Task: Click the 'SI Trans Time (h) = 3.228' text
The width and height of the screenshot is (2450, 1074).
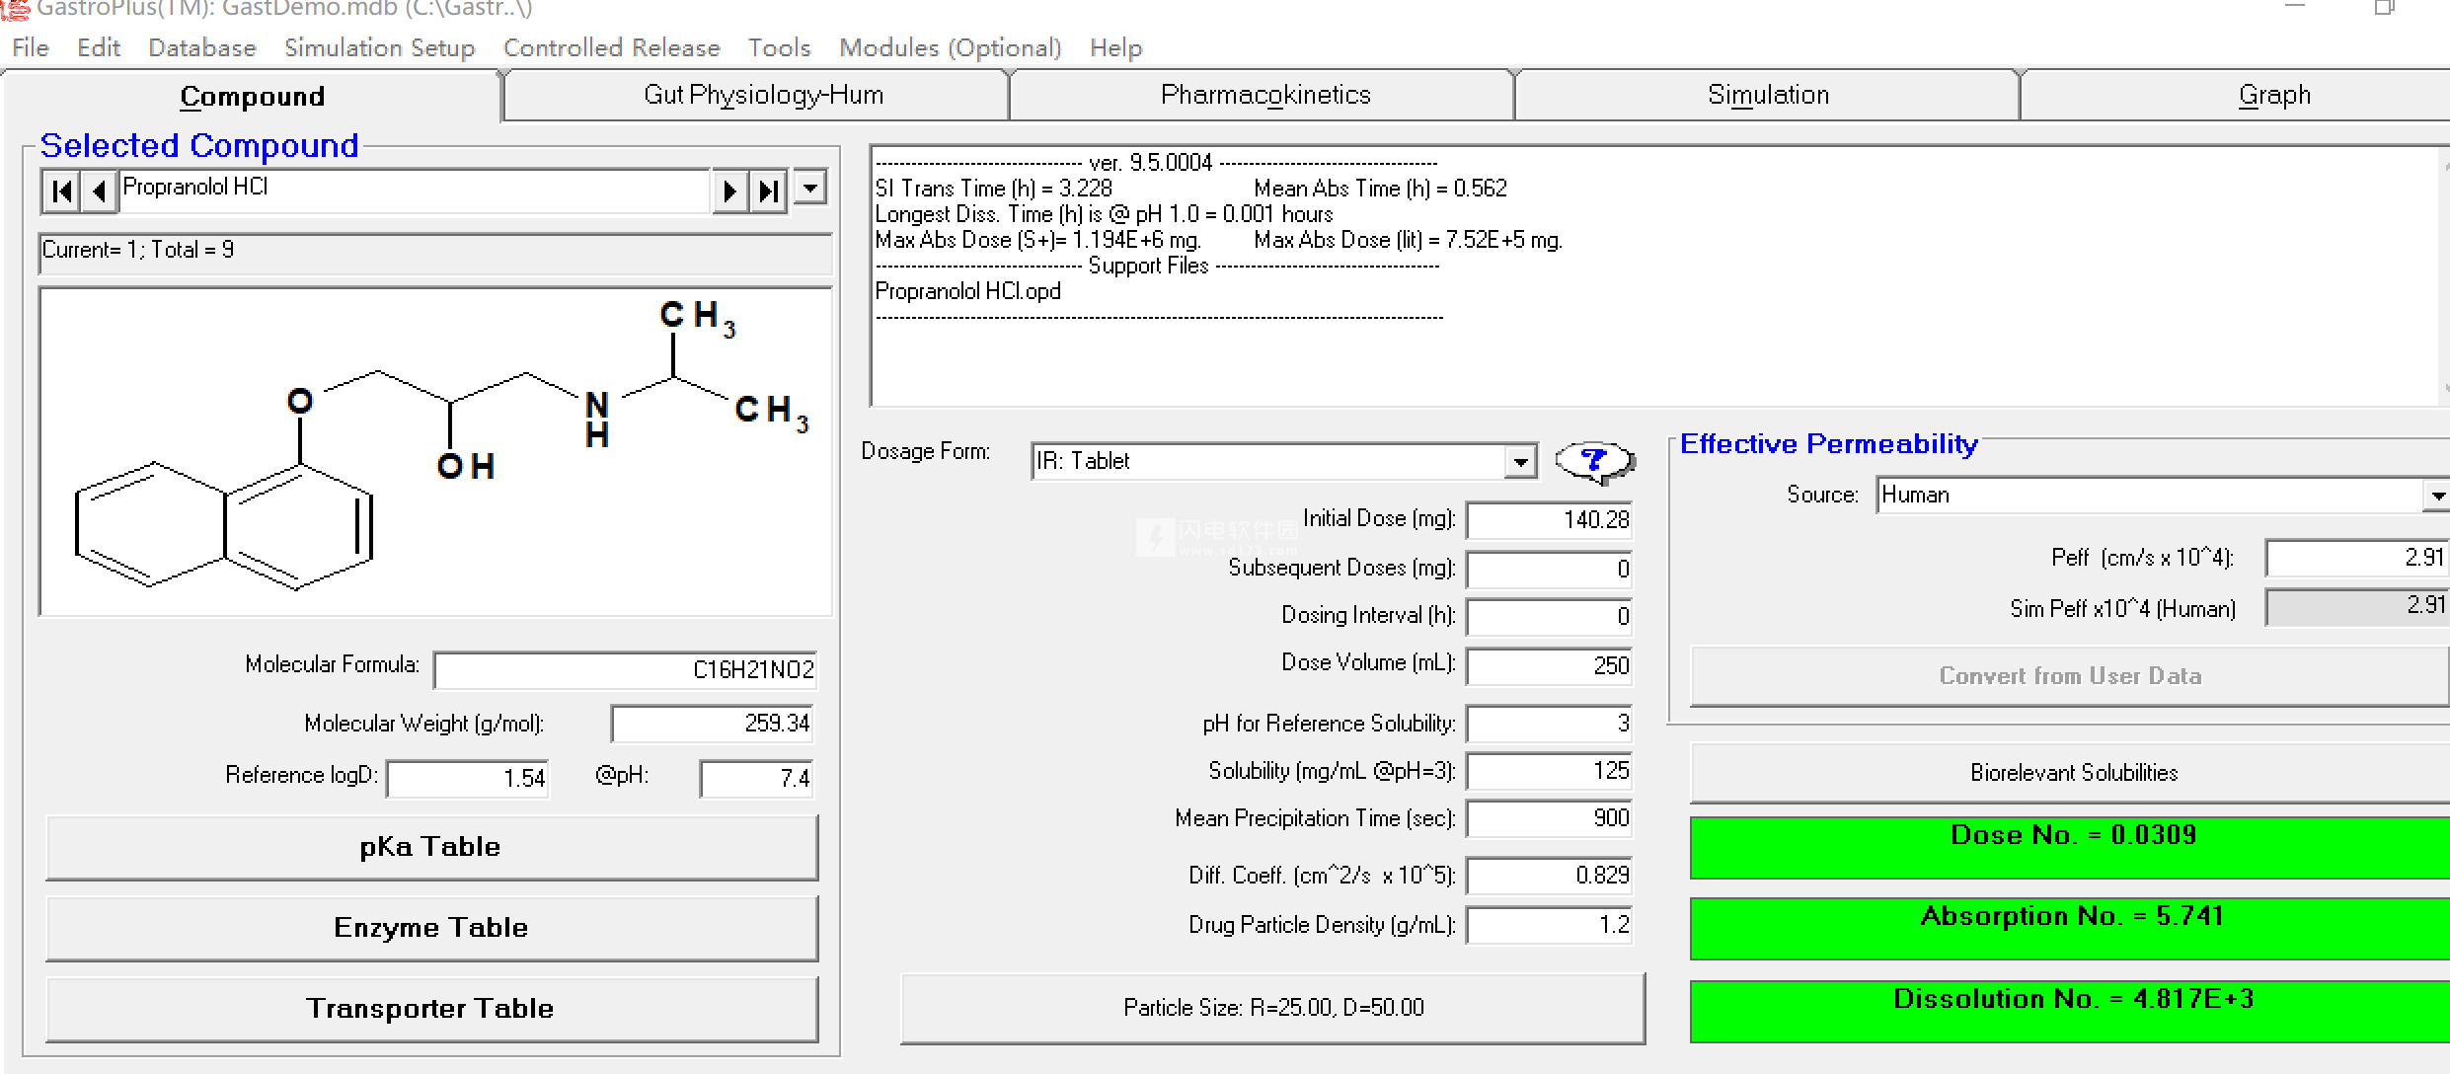Action: pyautogui.click(x=993, y=189)
